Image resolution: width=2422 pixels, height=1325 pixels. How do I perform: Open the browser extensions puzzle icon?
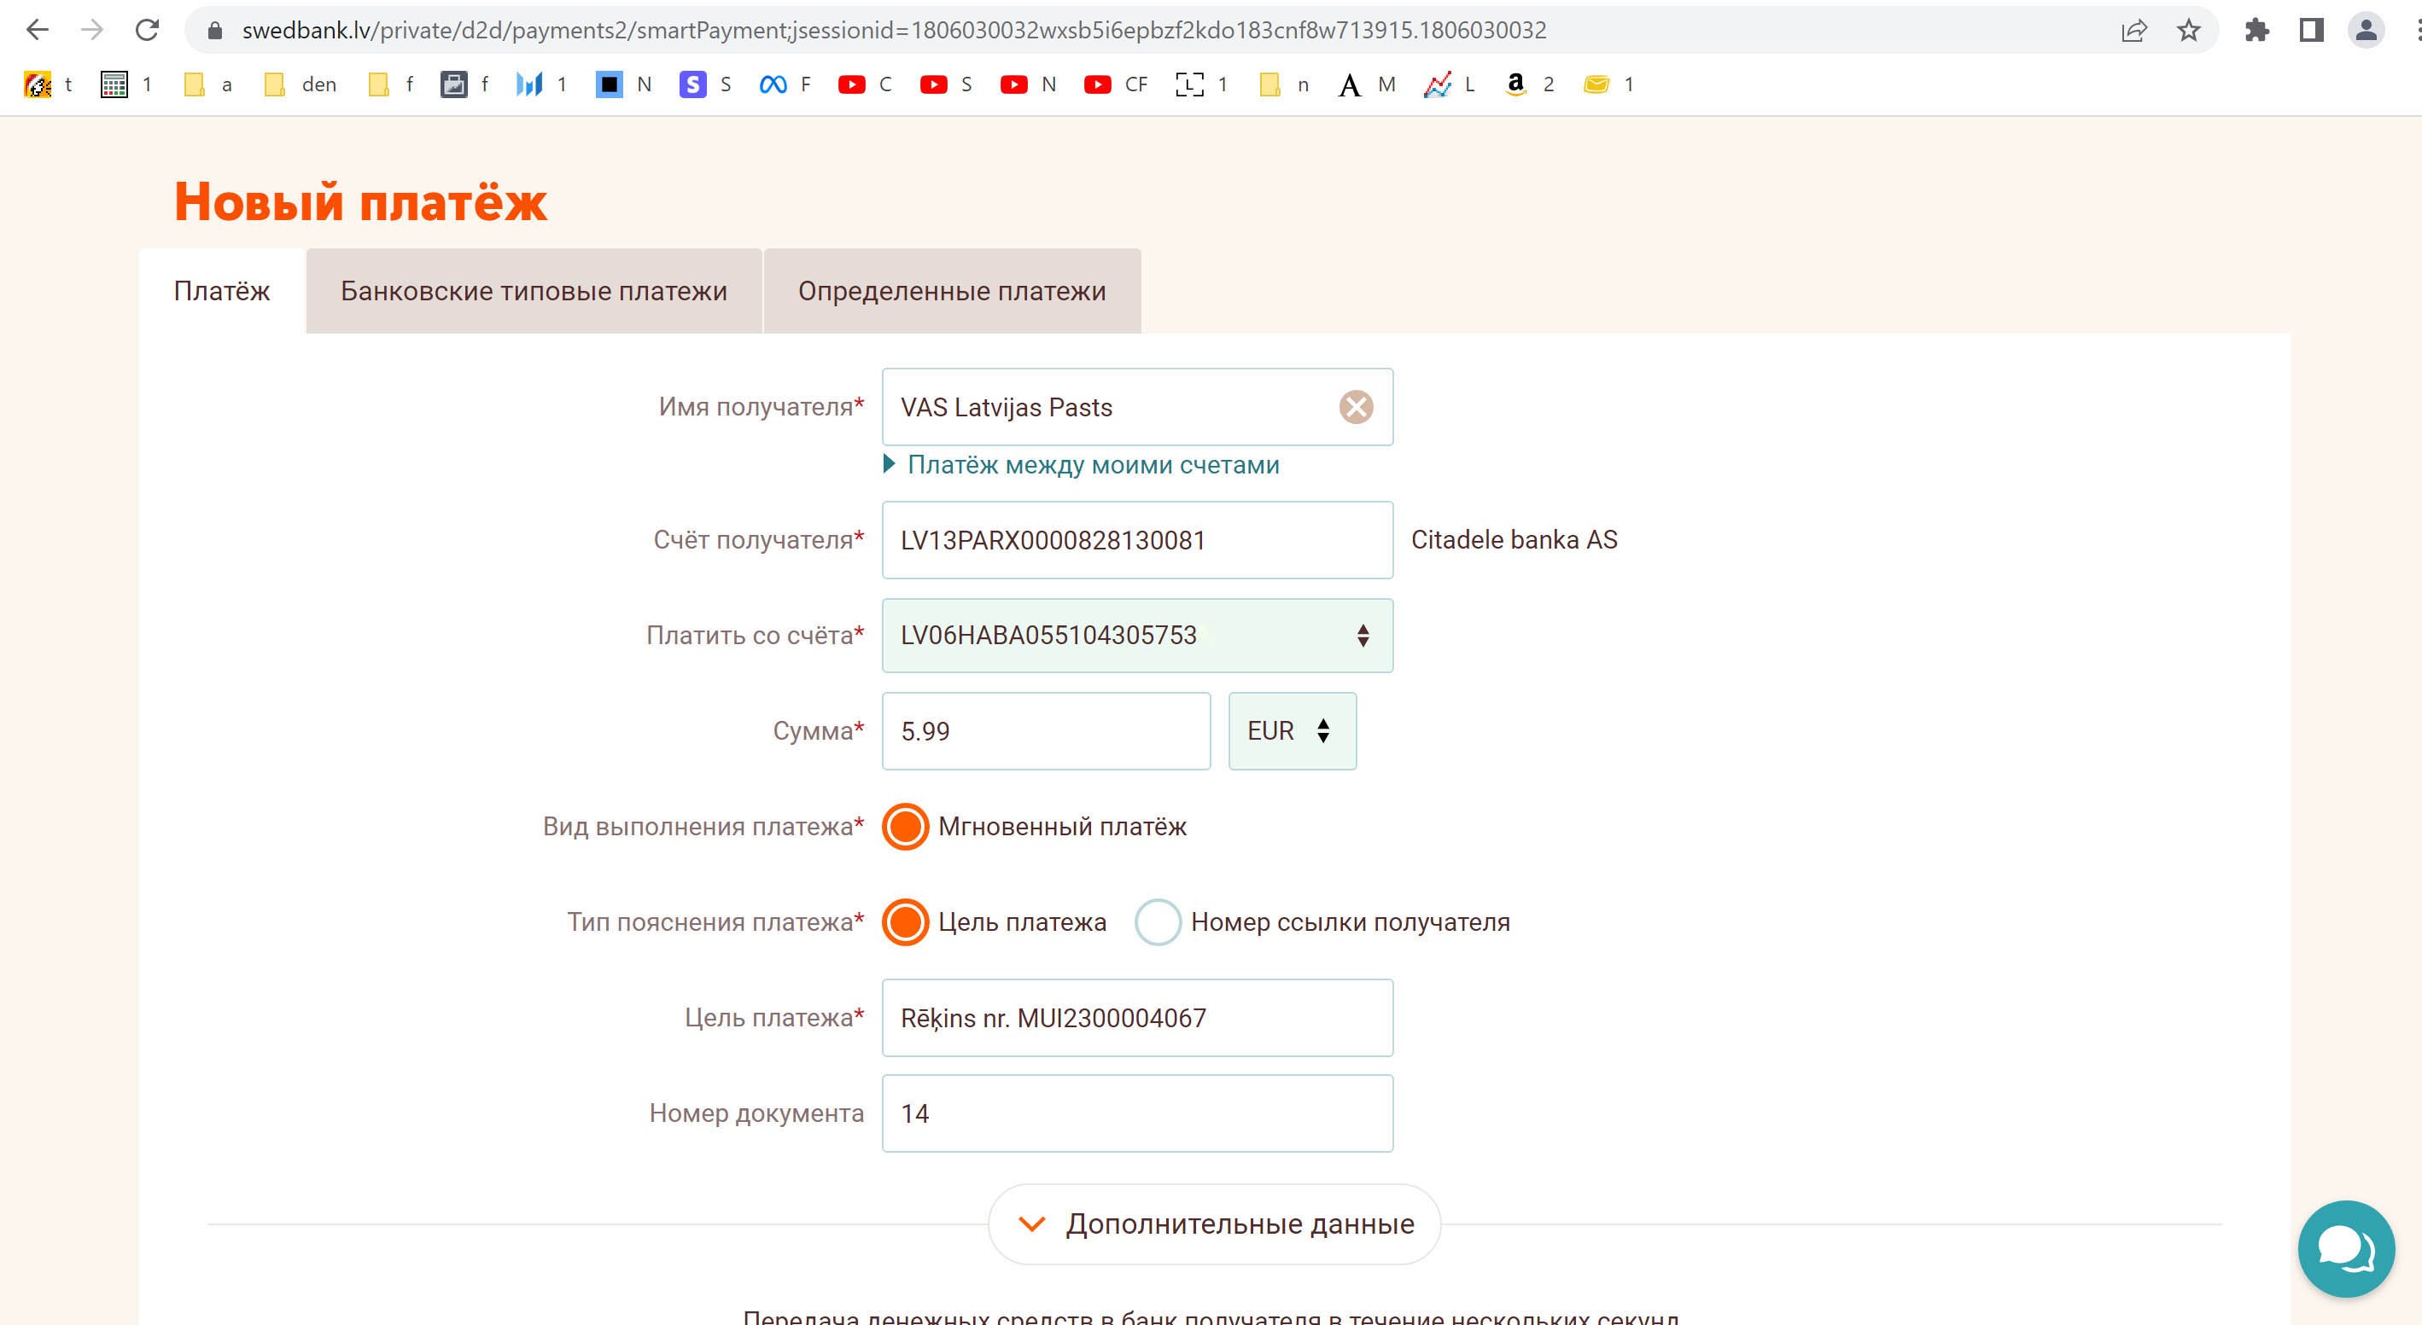pyautogui.click(x=2256, y=31)
